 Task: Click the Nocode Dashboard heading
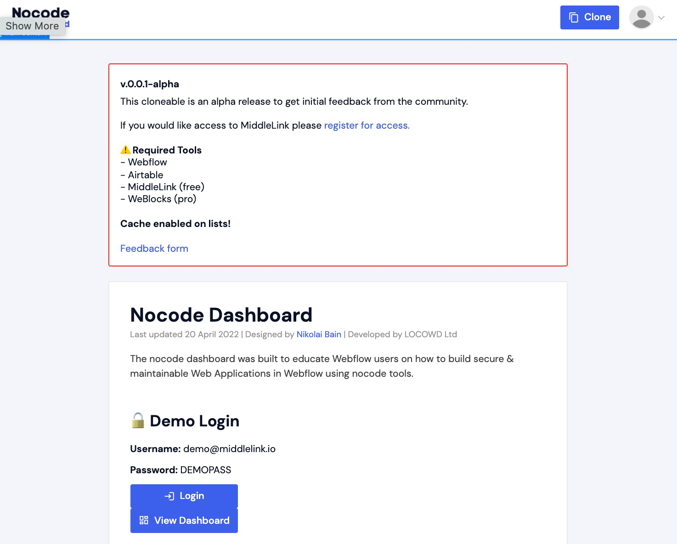[x=221, y=315]
